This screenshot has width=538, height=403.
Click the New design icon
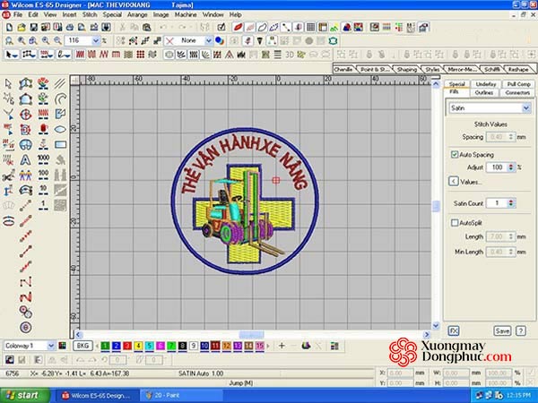click(8, 28)
